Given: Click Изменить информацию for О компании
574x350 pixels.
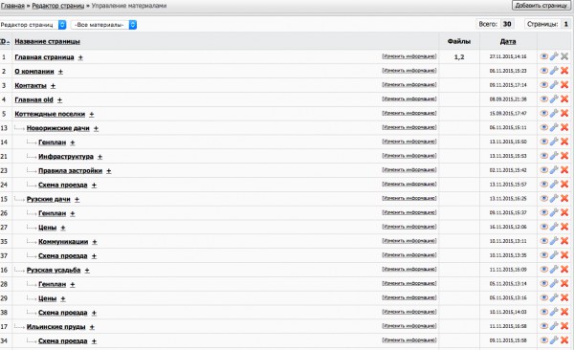Looking at the screenshot, I should click(409, 71).
